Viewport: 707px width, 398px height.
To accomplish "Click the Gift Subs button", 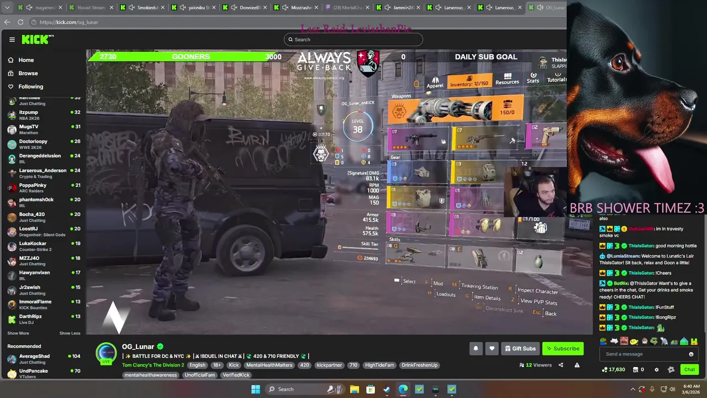I will pyautogui.click(x=519, y=348).
